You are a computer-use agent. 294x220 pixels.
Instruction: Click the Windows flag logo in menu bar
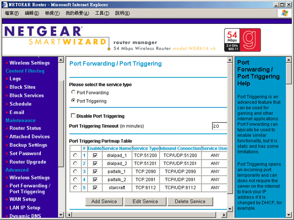tap(285, 13)
